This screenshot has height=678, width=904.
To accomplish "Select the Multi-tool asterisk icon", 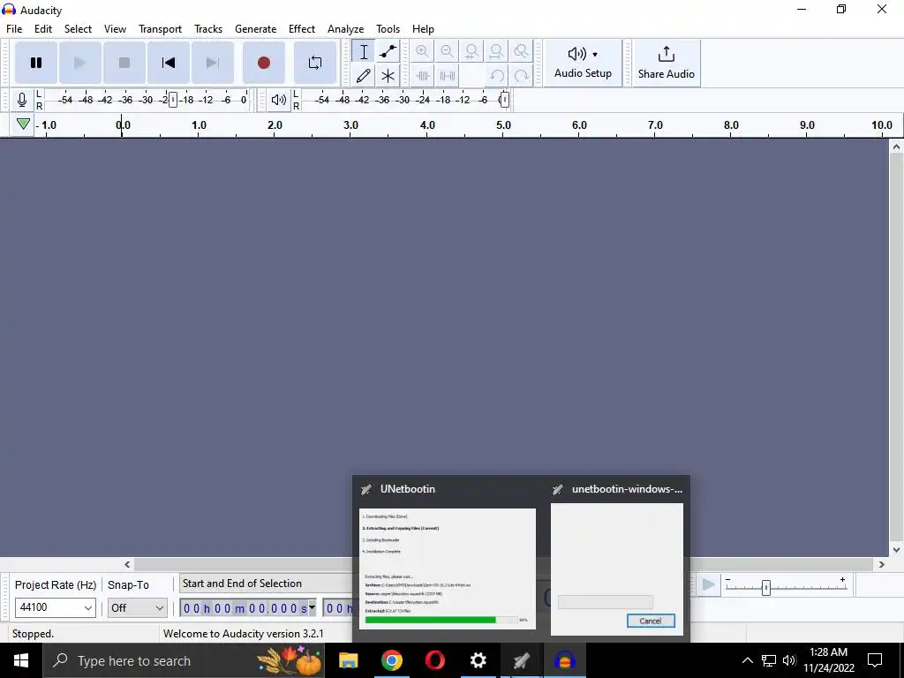I will 388,76.
